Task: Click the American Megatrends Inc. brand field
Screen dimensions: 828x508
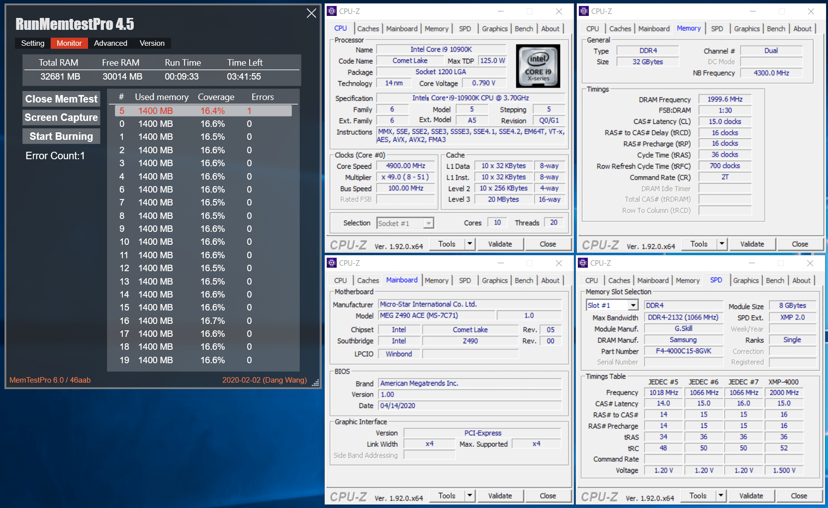Action: (x=470, y=383)
